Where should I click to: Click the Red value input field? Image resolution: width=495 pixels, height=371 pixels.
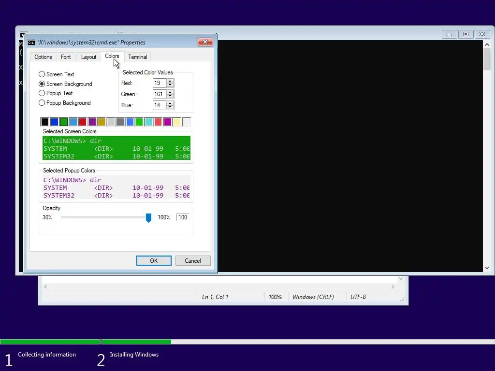160,83
